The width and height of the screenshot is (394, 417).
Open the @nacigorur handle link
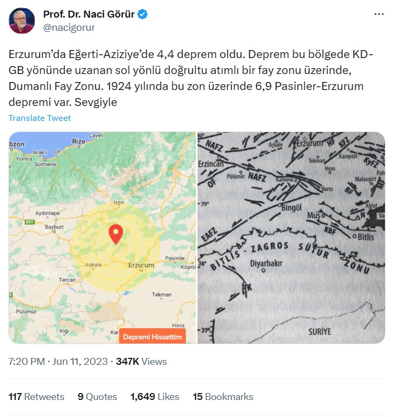69,27
